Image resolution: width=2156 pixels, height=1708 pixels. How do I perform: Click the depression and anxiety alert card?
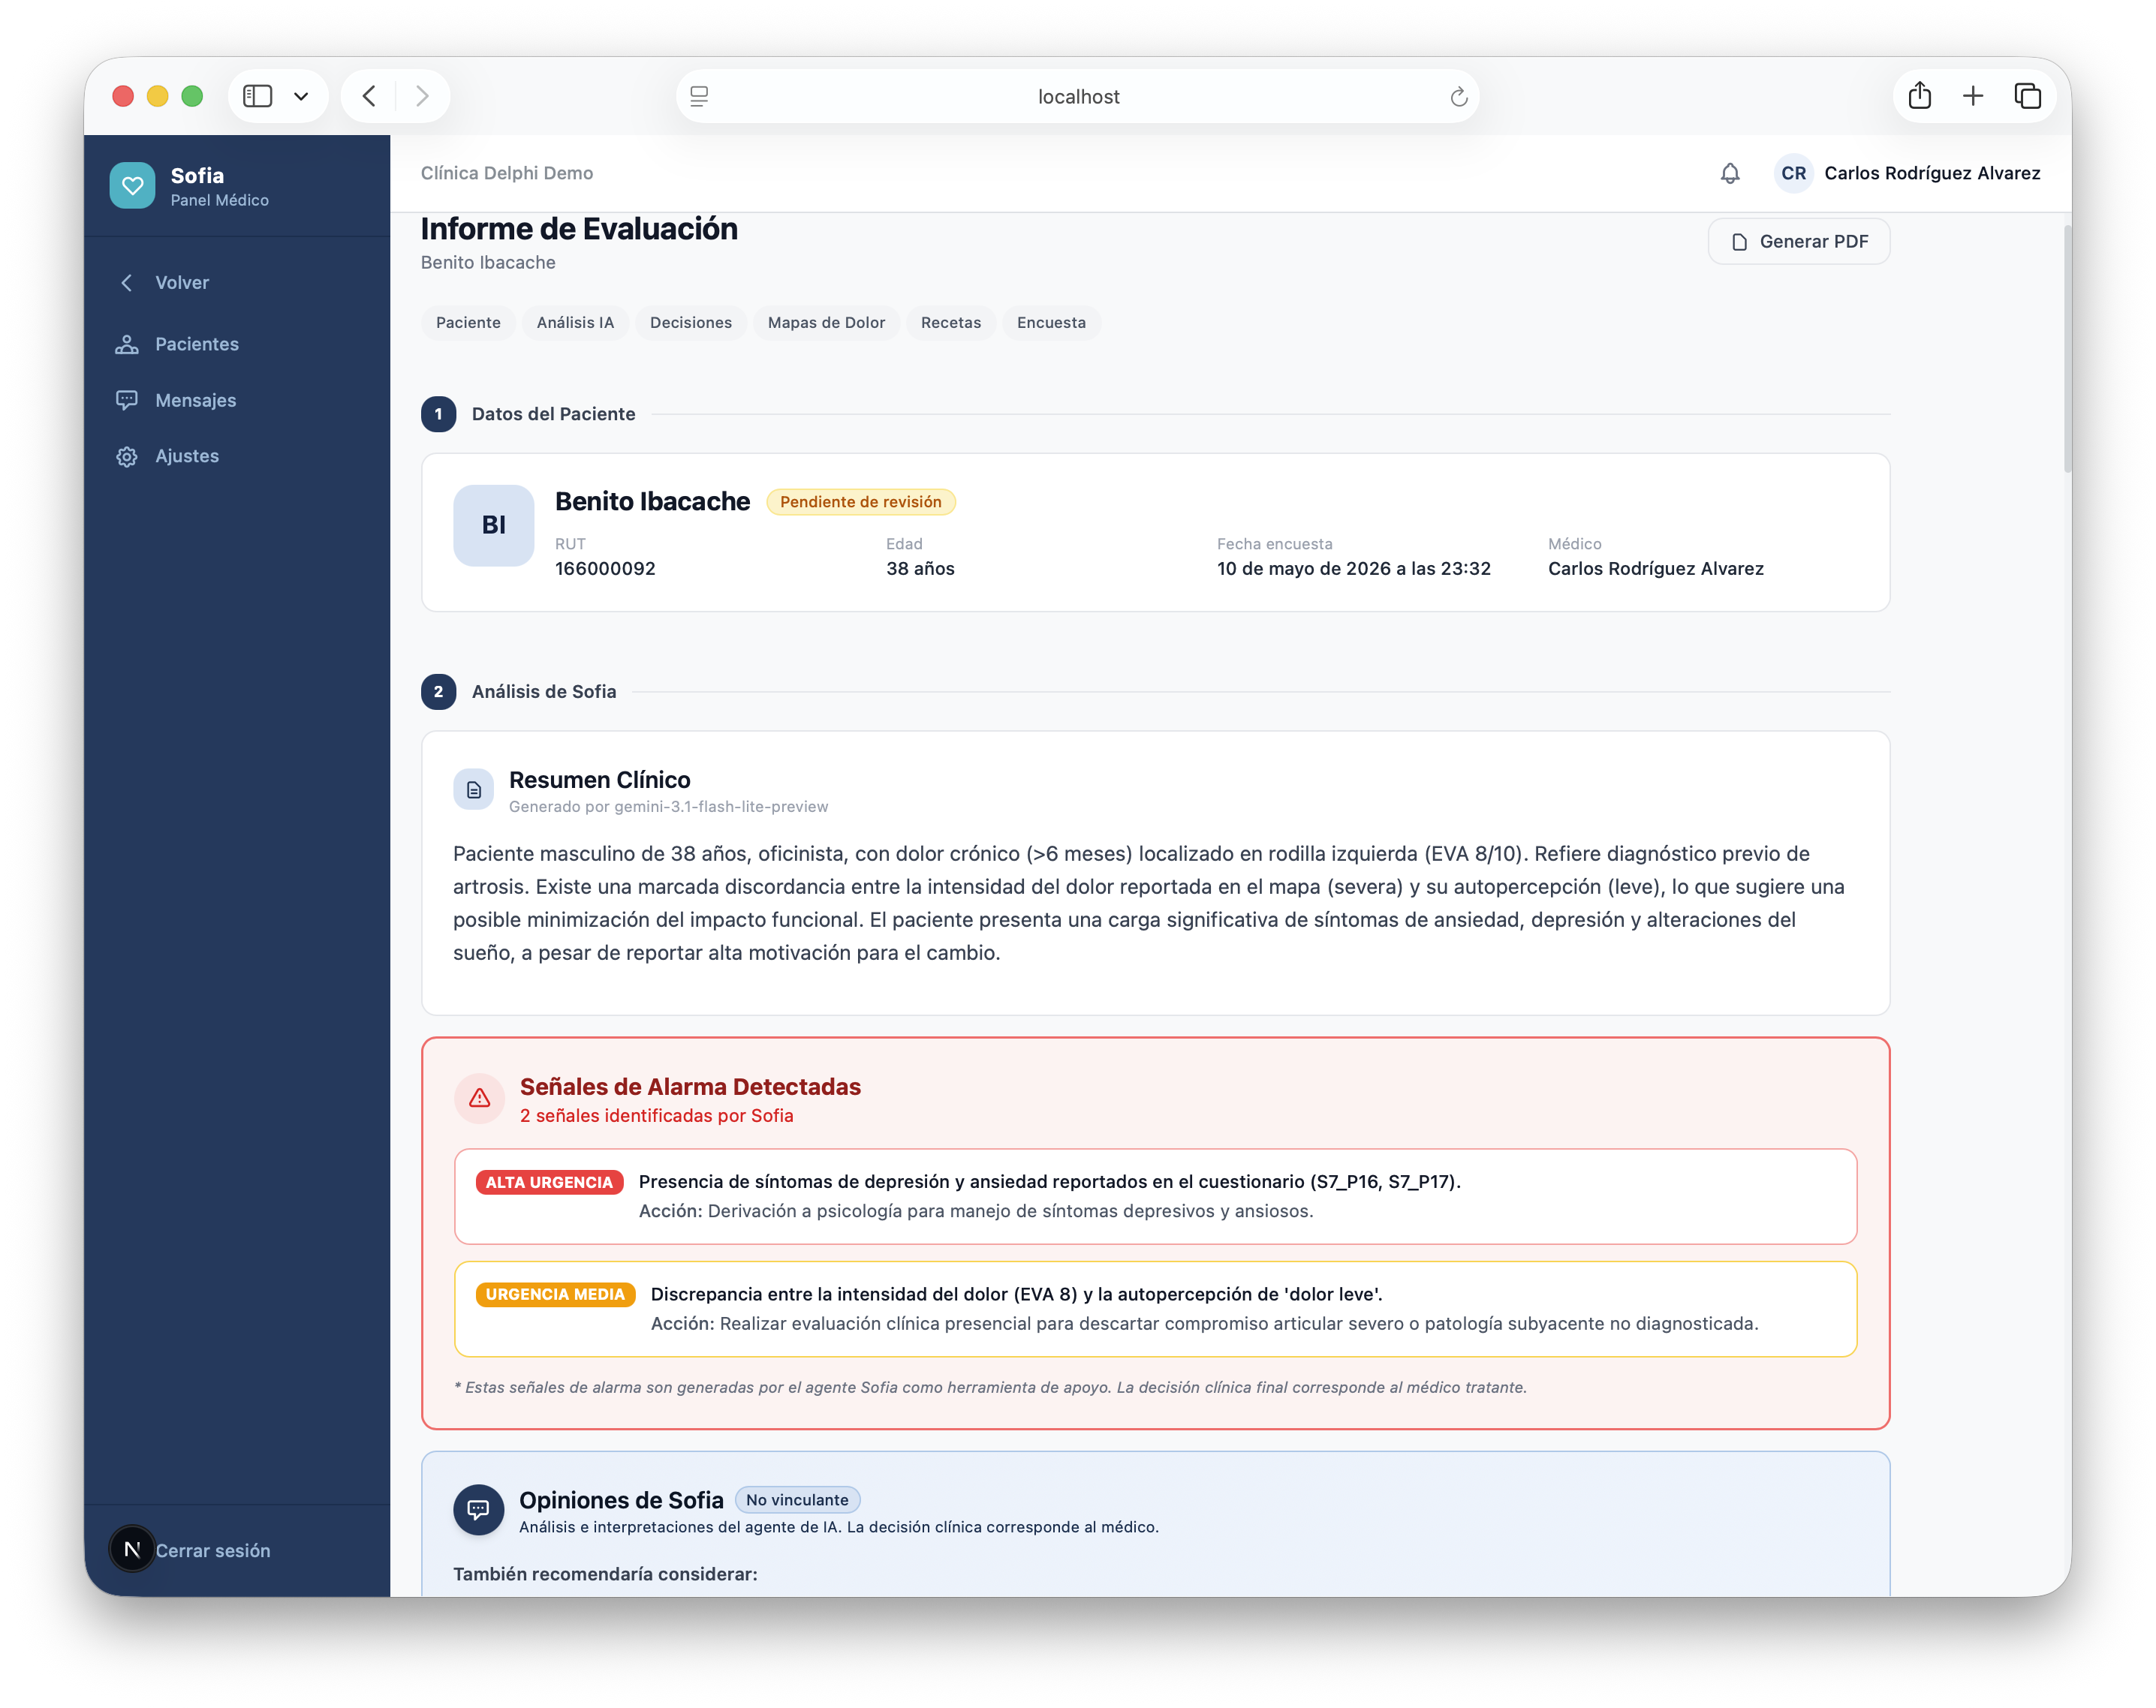click(1155, 1196)
